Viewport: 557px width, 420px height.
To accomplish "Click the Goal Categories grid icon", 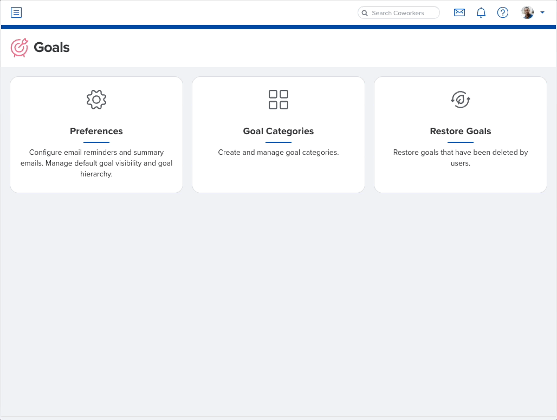I will click(278, 100).
